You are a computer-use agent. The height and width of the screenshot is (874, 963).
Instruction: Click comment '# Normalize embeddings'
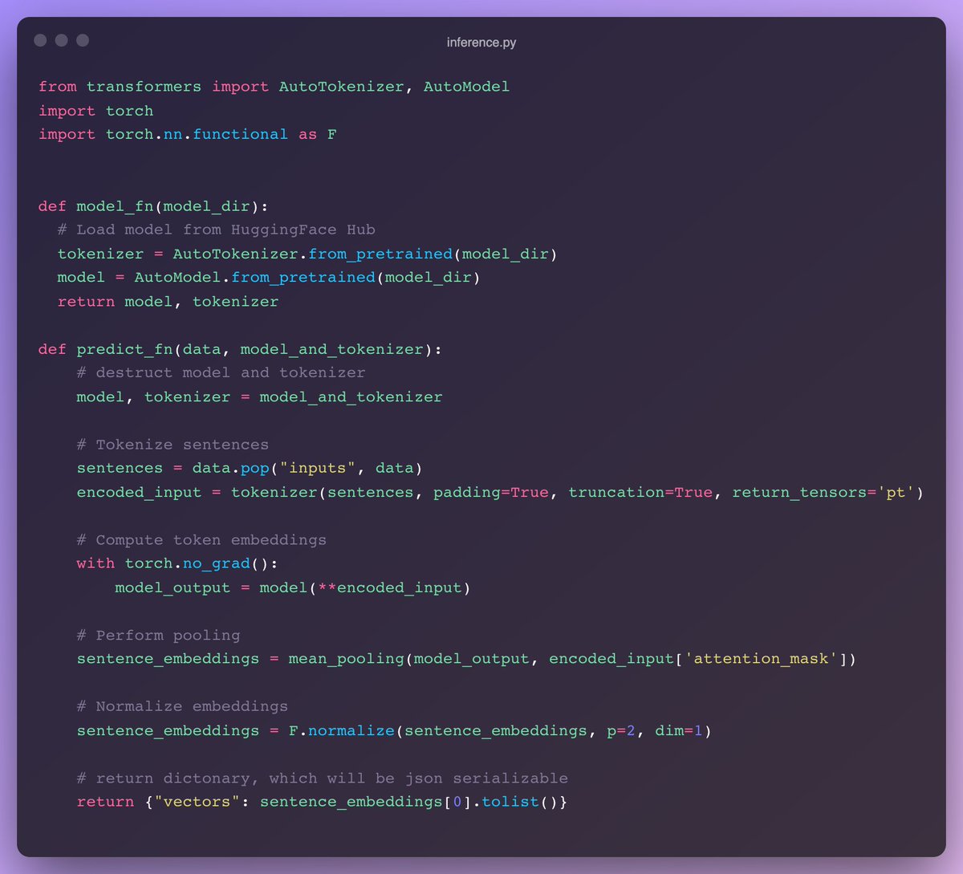pyautogui.click(x=182, y=707)
